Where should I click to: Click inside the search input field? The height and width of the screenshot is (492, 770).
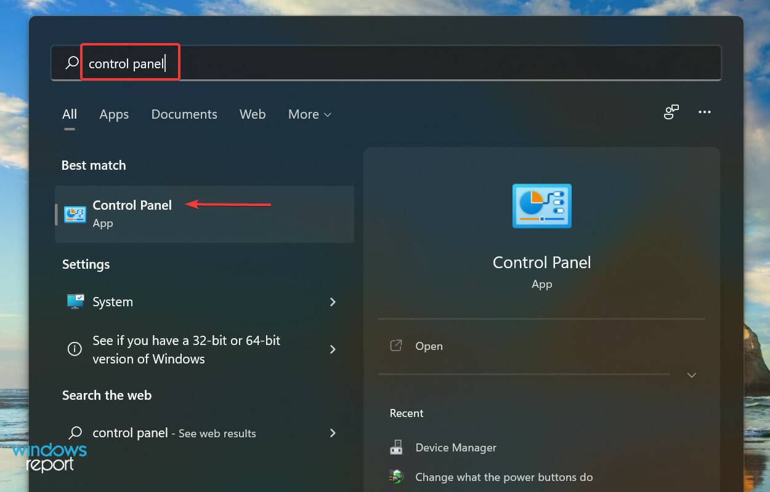click(246, 62)
